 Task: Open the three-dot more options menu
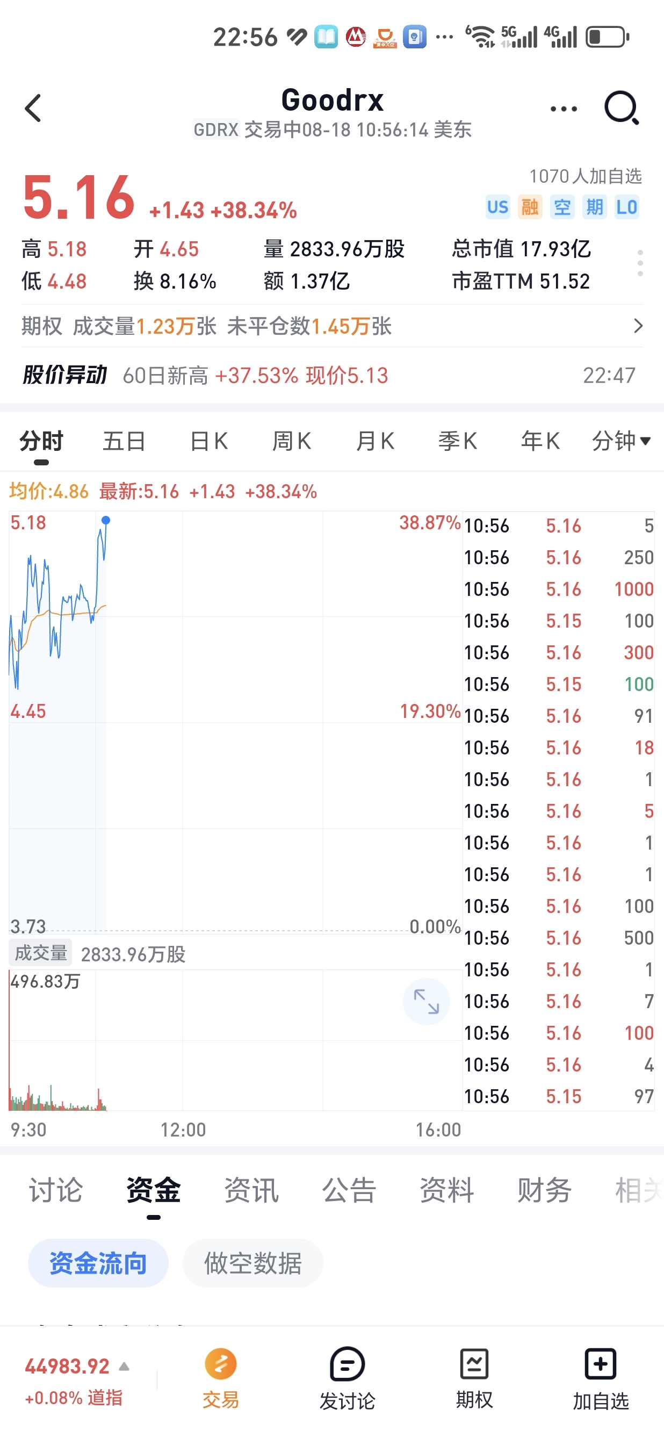(564, 109)
